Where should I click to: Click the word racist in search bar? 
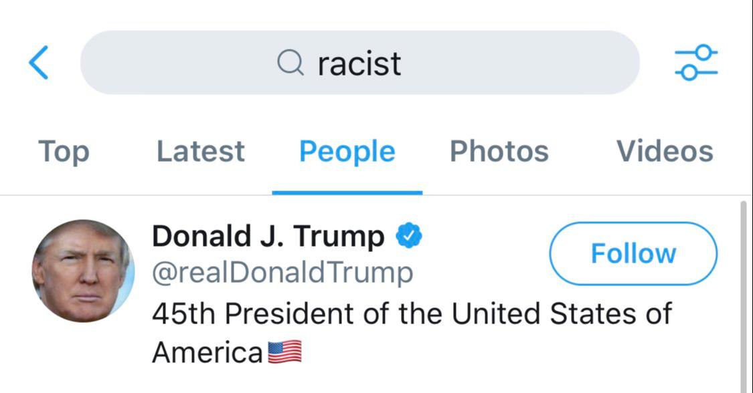359,63
